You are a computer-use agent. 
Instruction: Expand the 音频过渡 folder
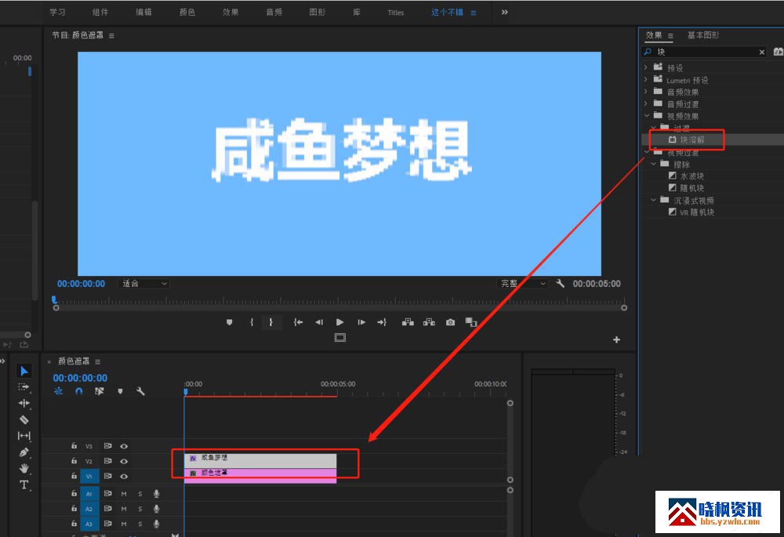tap(645, 103)
